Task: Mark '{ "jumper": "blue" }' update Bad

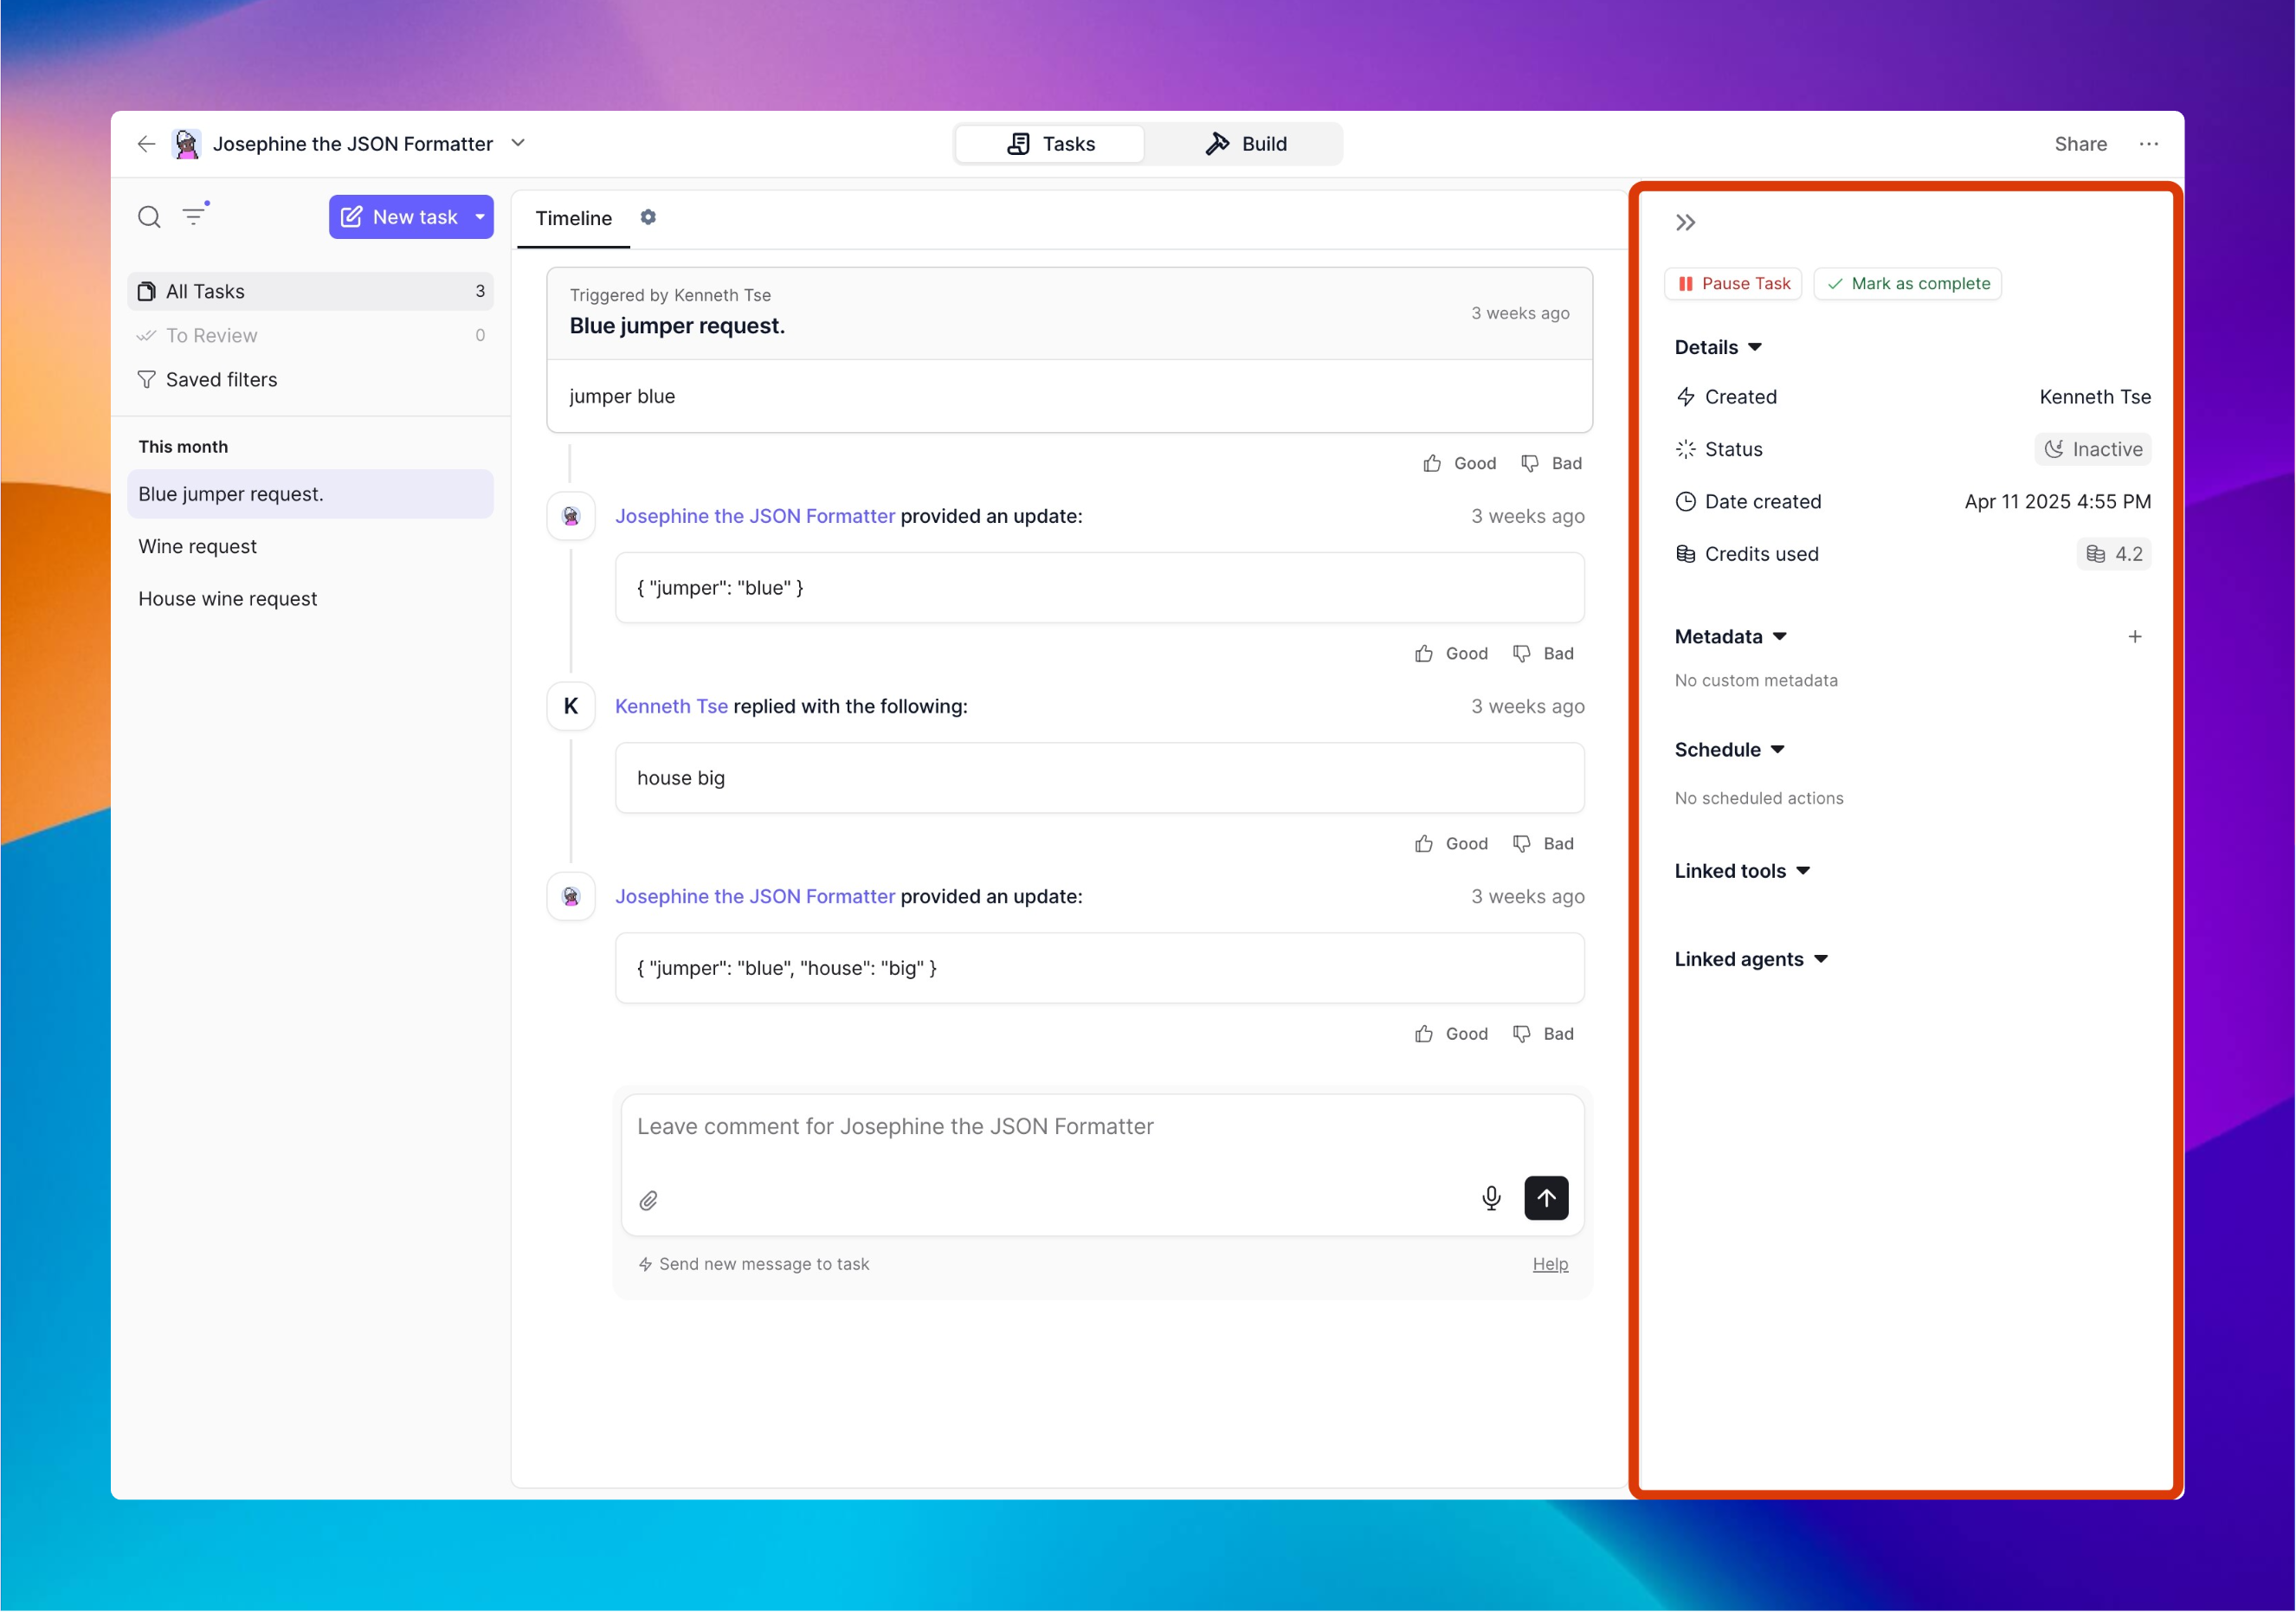Action: [1544, 654]
